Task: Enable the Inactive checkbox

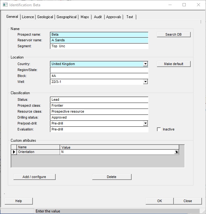Action: [159, 130]
